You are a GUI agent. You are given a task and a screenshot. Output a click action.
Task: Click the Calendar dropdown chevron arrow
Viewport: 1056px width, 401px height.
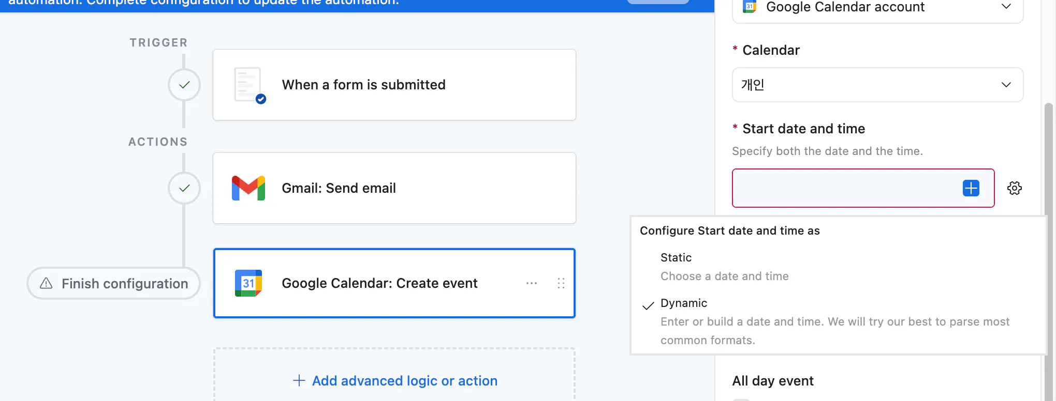(1006, 85)
